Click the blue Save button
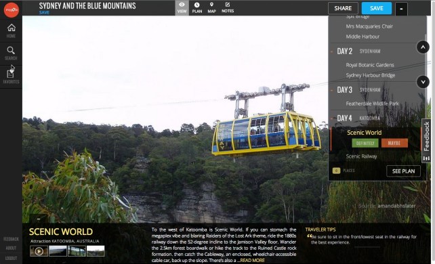 [x=377, y=8]
